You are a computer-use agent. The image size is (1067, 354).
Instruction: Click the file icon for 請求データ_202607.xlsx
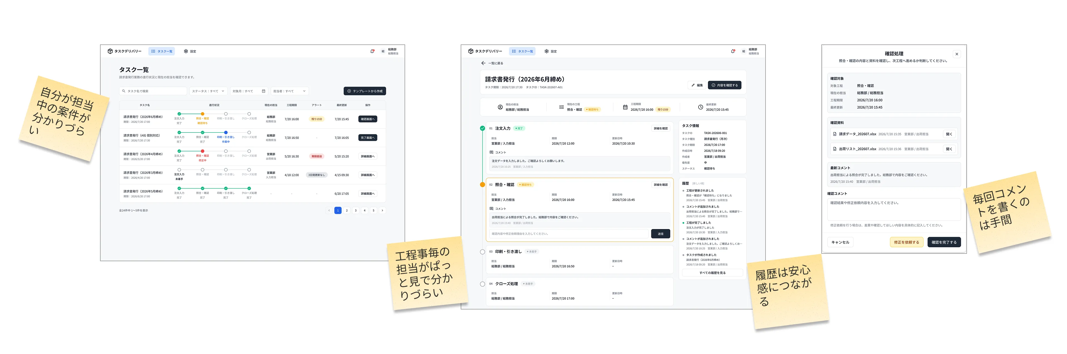coord(835,134)
